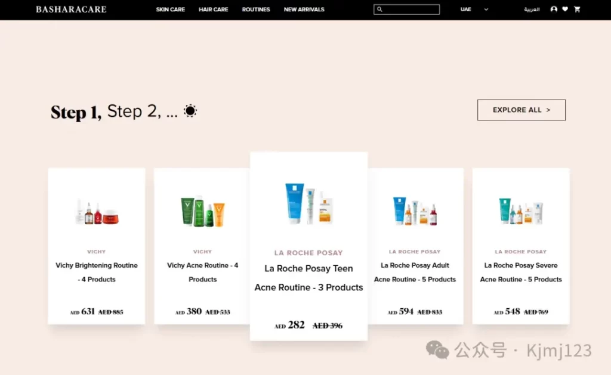Click the struck-through AED 769 price

click(536, 312)
